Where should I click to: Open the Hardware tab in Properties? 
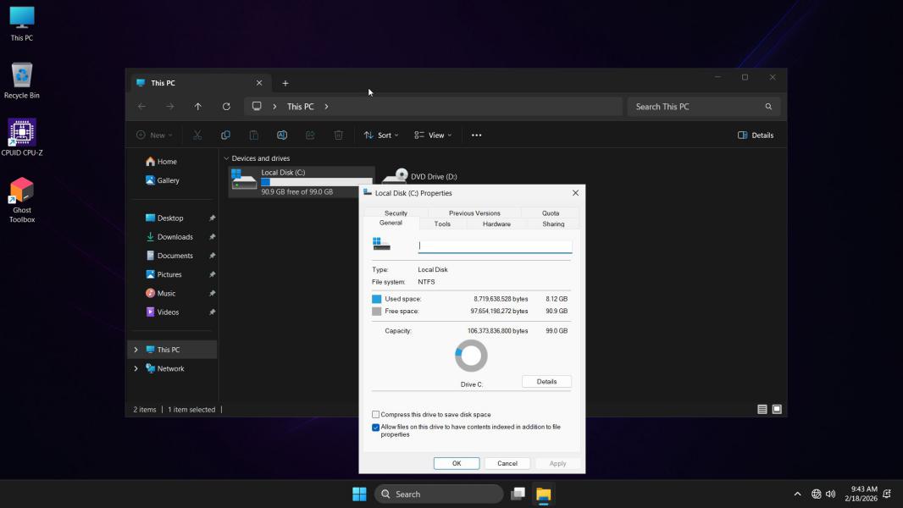[496, 224]
